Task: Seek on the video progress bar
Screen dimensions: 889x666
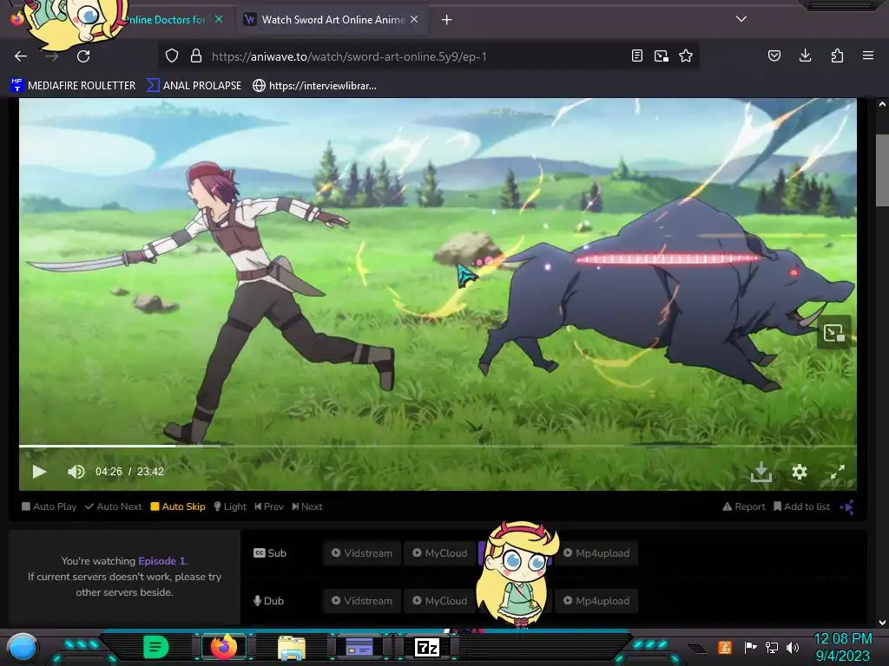Action: coord(438,447)
